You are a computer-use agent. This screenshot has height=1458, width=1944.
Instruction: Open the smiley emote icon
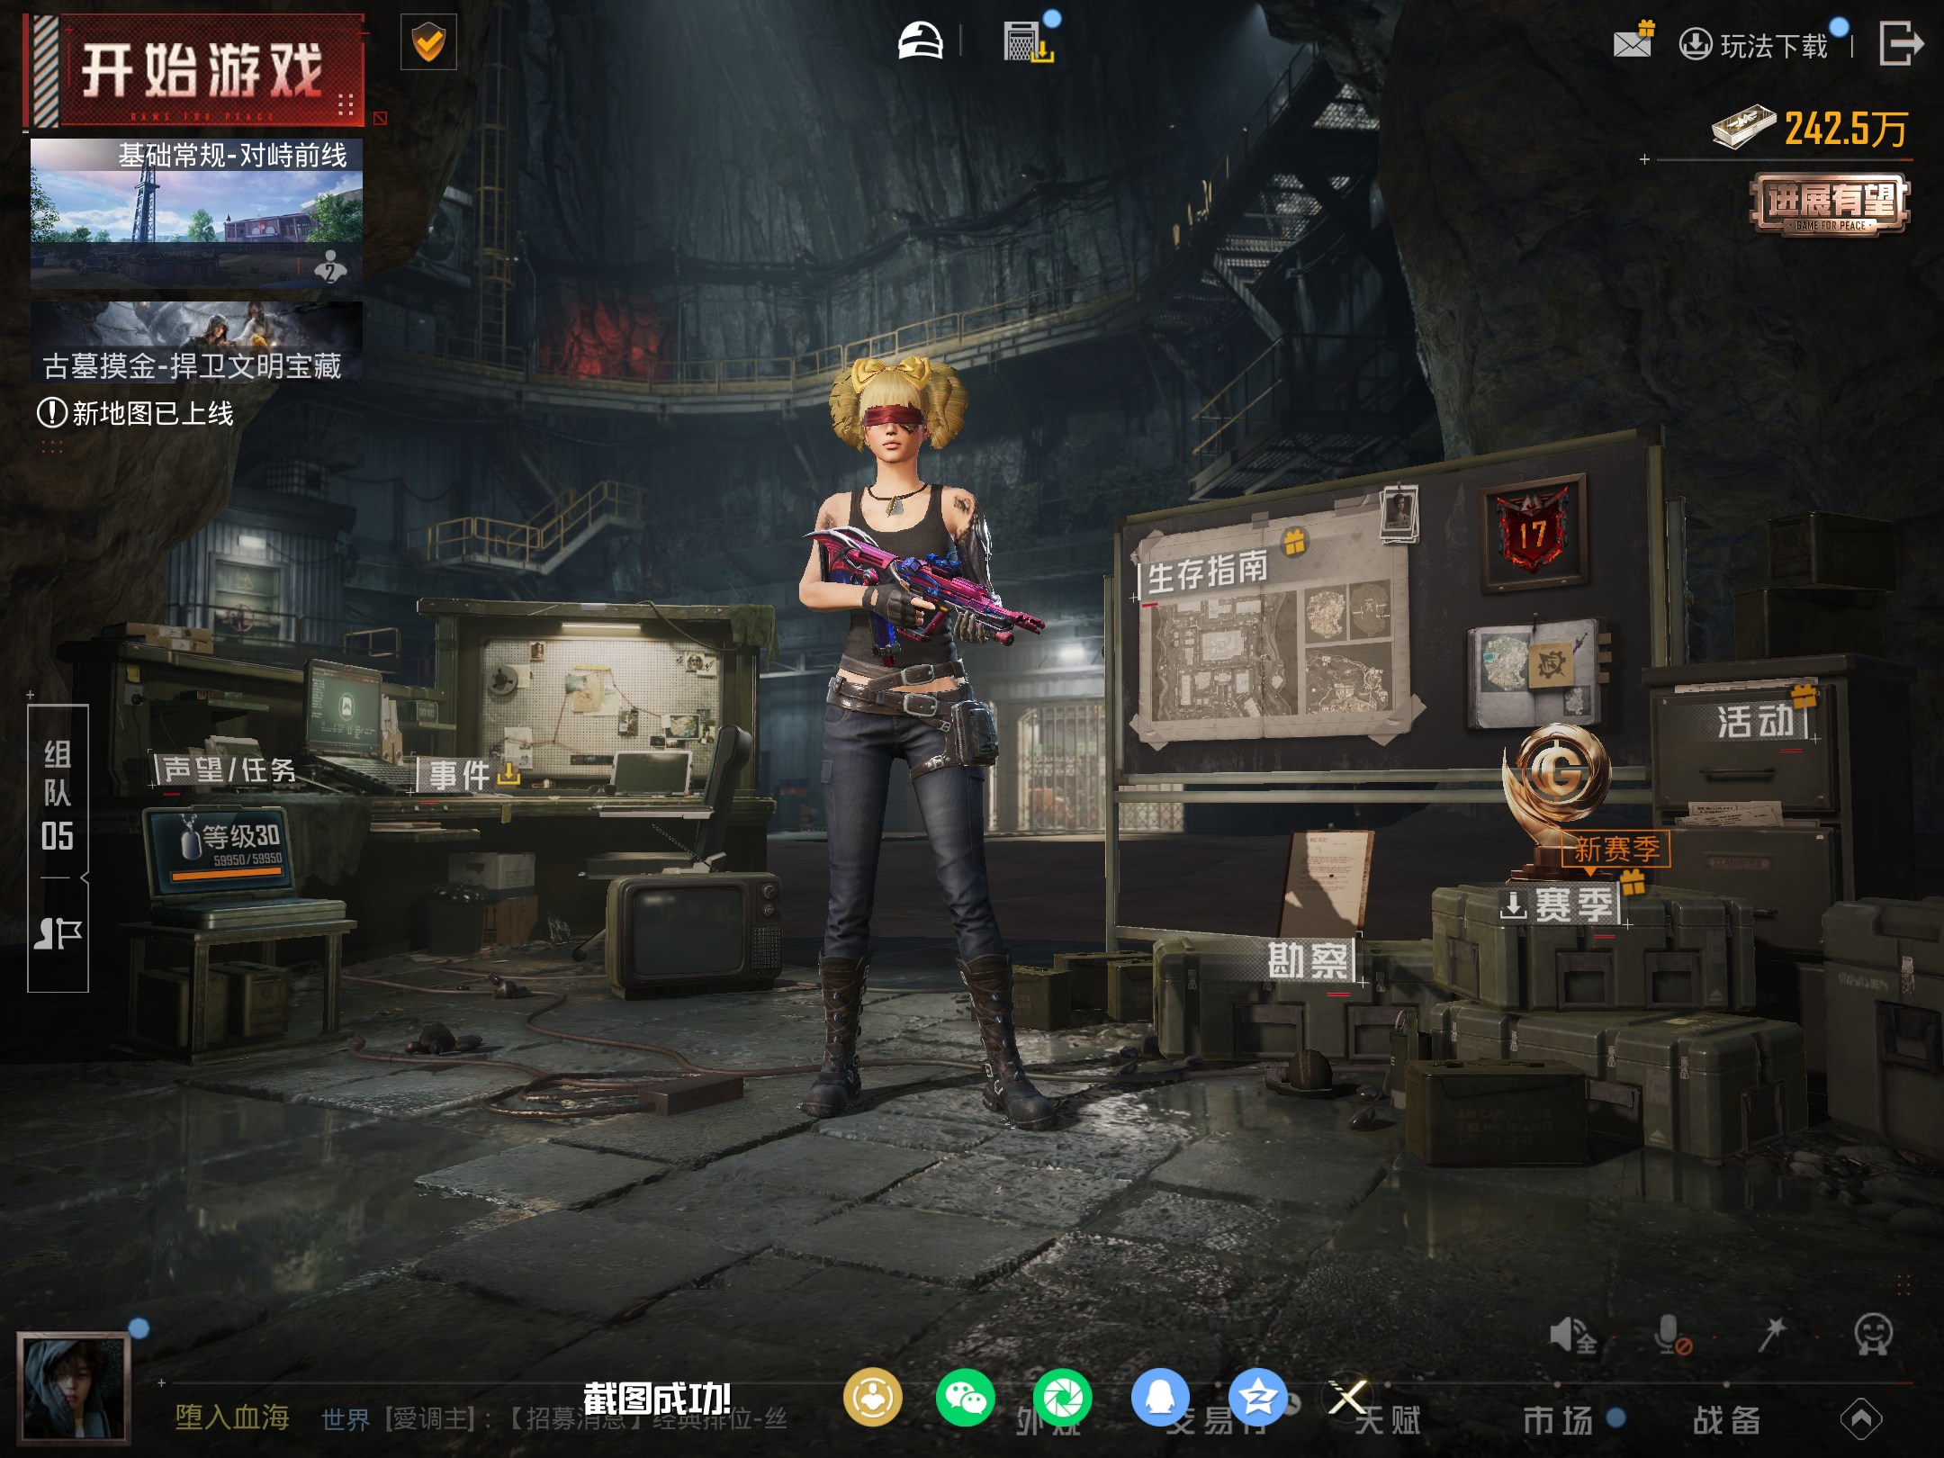pyautogui.click(x=1873, y=1336)
